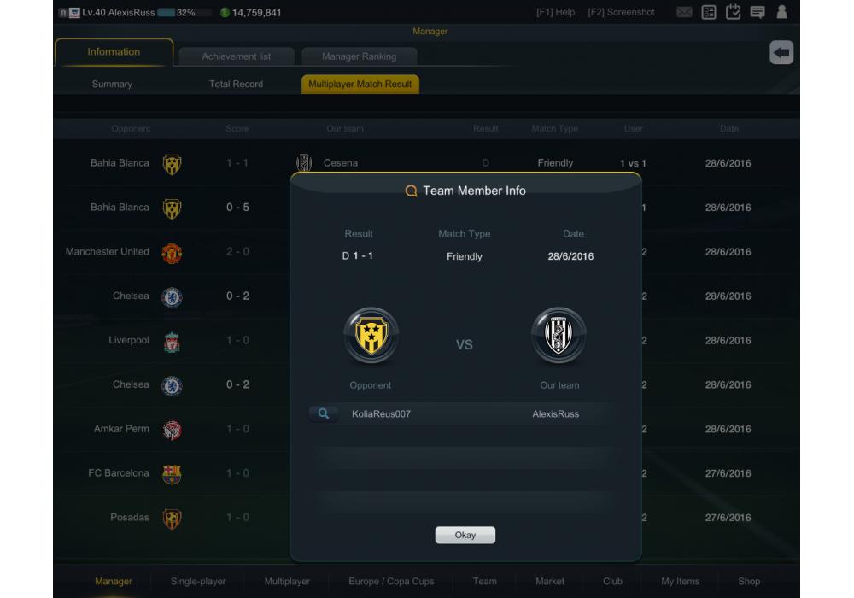The height and width of the screenshot is (598, 854).
Task: Open the Multiplayer bottom menu
Action: point(287,581)
